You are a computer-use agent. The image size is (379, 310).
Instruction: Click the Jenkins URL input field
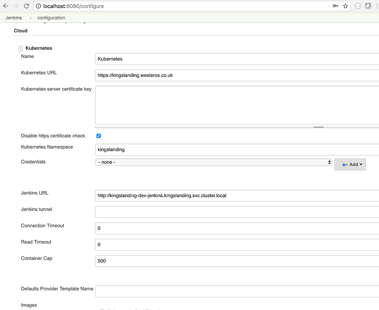(x=237, y=196)
